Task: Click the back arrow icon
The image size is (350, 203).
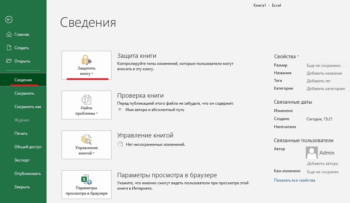Action: point(9,20)
